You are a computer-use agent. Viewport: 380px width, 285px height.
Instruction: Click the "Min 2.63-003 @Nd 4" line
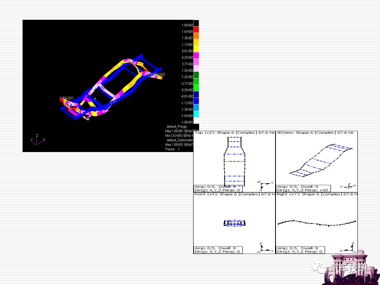click(179, 136)
